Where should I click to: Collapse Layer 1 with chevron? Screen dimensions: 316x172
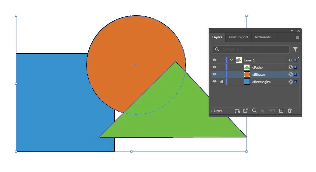point(231,60)
